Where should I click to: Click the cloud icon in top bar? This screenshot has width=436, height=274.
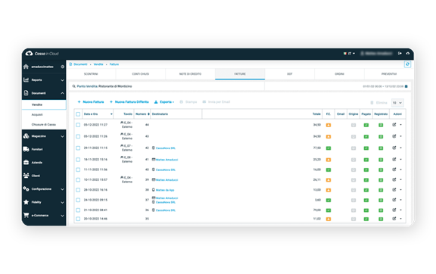[408, 53]
